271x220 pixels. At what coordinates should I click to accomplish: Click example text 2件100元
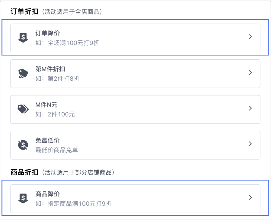click(61, 114)
